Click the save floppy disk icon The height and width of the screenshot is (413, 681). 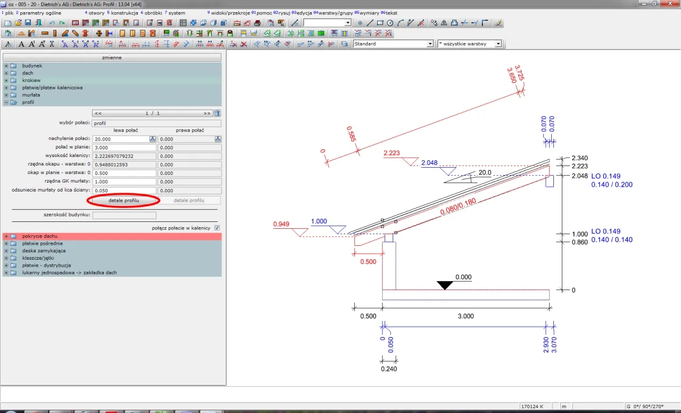tap(28, 23)
